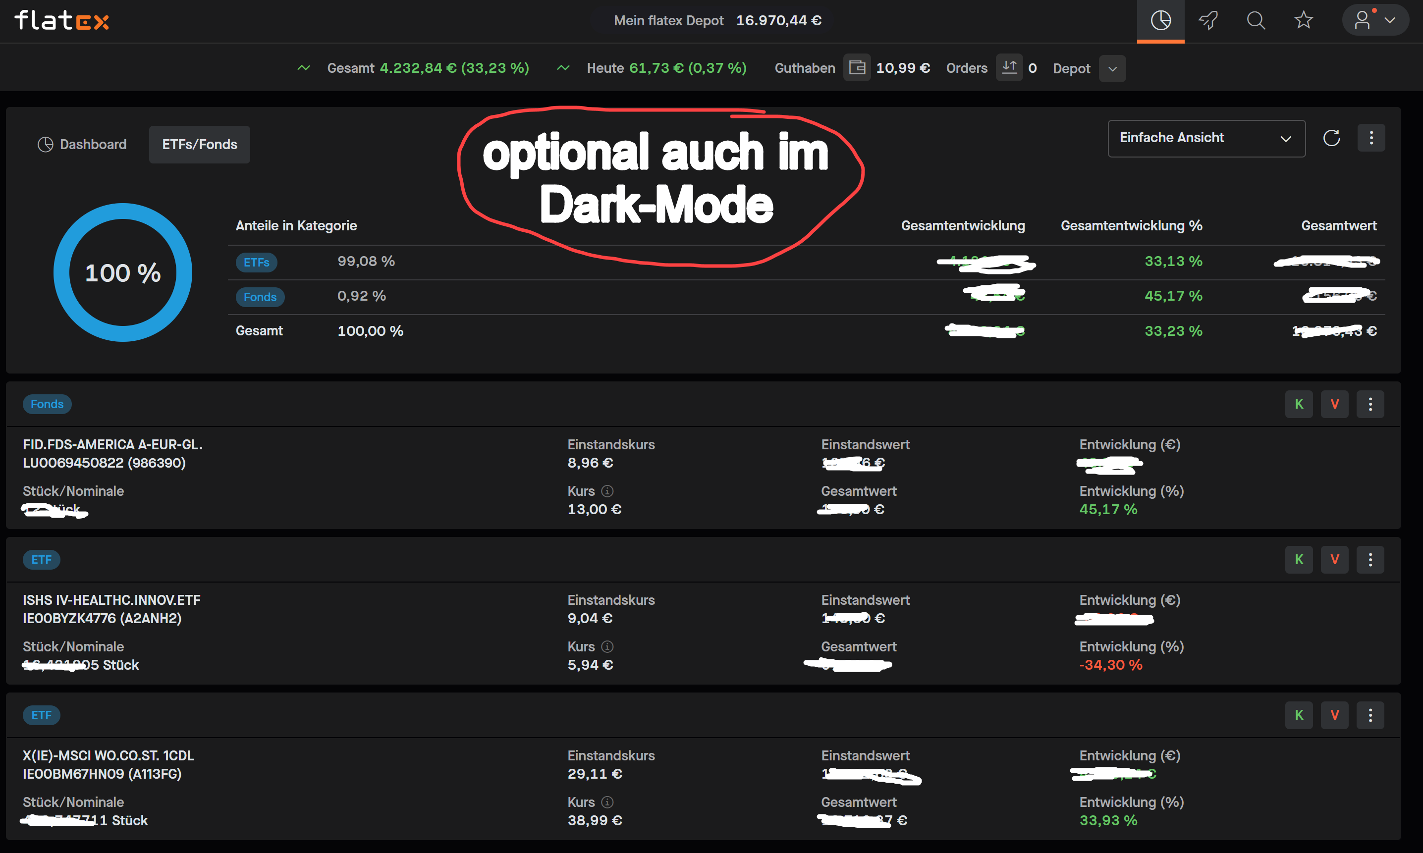Click V sell button for X(IE)-MSCI WO.CO.ST.
Image resolution: width=1423 pixels, height=853 pixels.
click(x=1334, y=715)
